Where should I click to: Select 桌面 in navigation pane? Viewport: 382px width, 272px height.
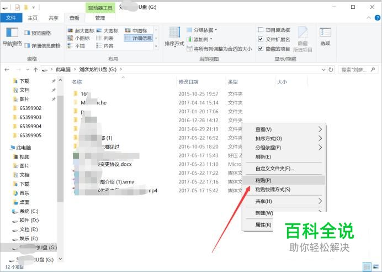tap(22, 202)
